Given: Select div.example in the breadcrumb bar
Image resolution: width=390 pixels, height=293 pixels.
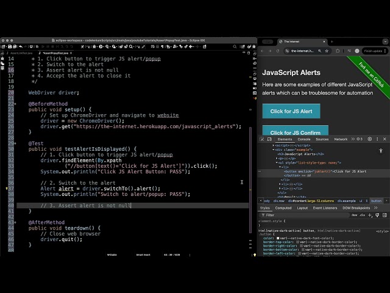Looking at the screenshot, I should point(347,201).
